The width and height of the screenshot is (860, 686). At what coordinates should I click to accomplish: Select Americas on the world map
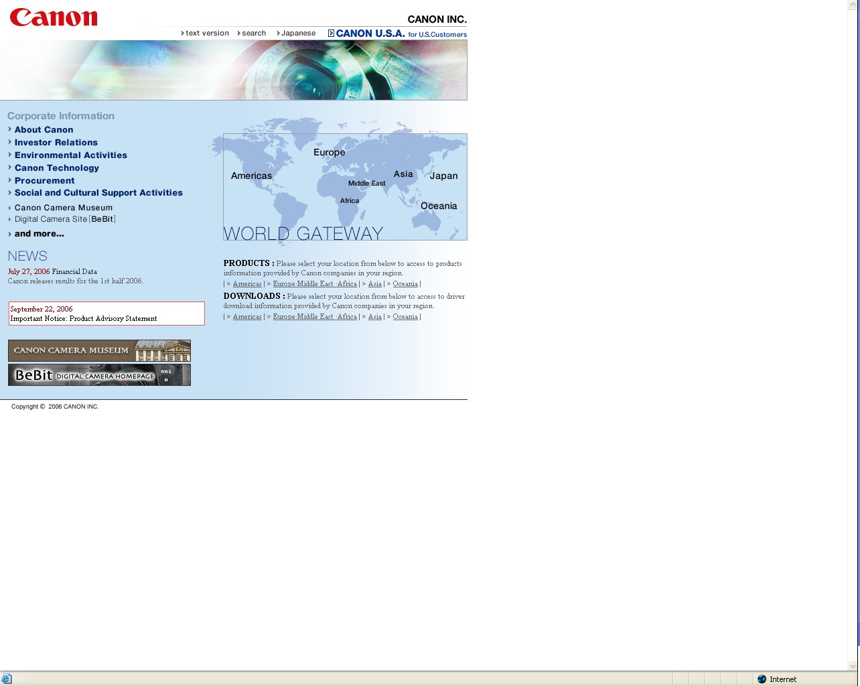click(251, 176)
